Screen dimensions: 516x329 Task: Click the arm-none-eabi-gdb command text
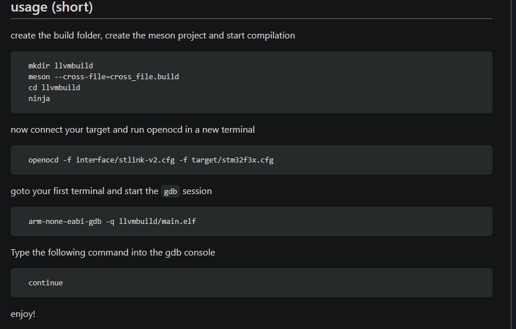pos(65,222)
